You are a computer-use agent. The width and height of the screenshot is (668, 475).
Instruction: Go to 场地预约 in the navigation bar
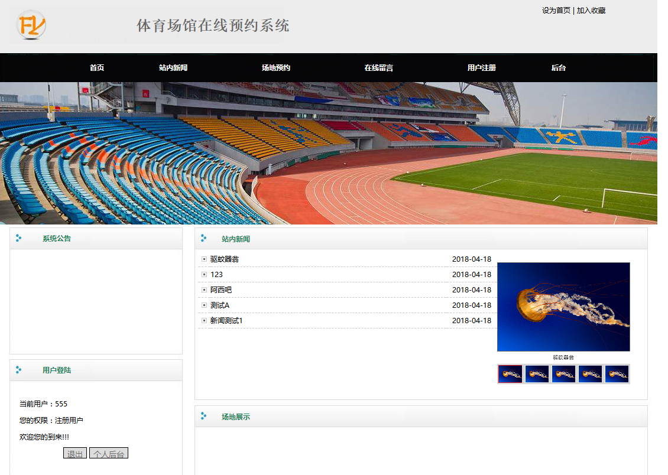tap(276, 68)
